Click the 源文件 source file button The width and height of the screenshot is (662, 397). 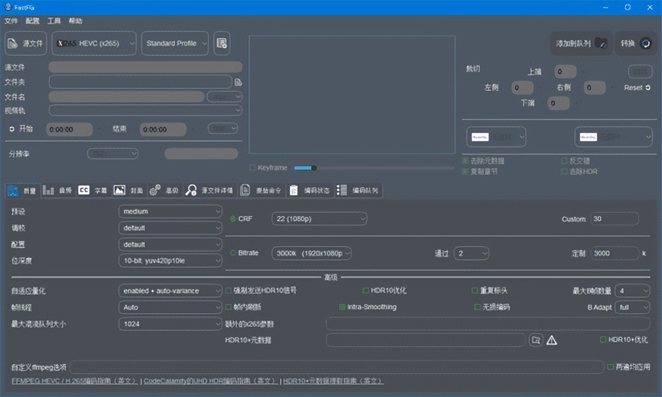[x=26, y=43]
